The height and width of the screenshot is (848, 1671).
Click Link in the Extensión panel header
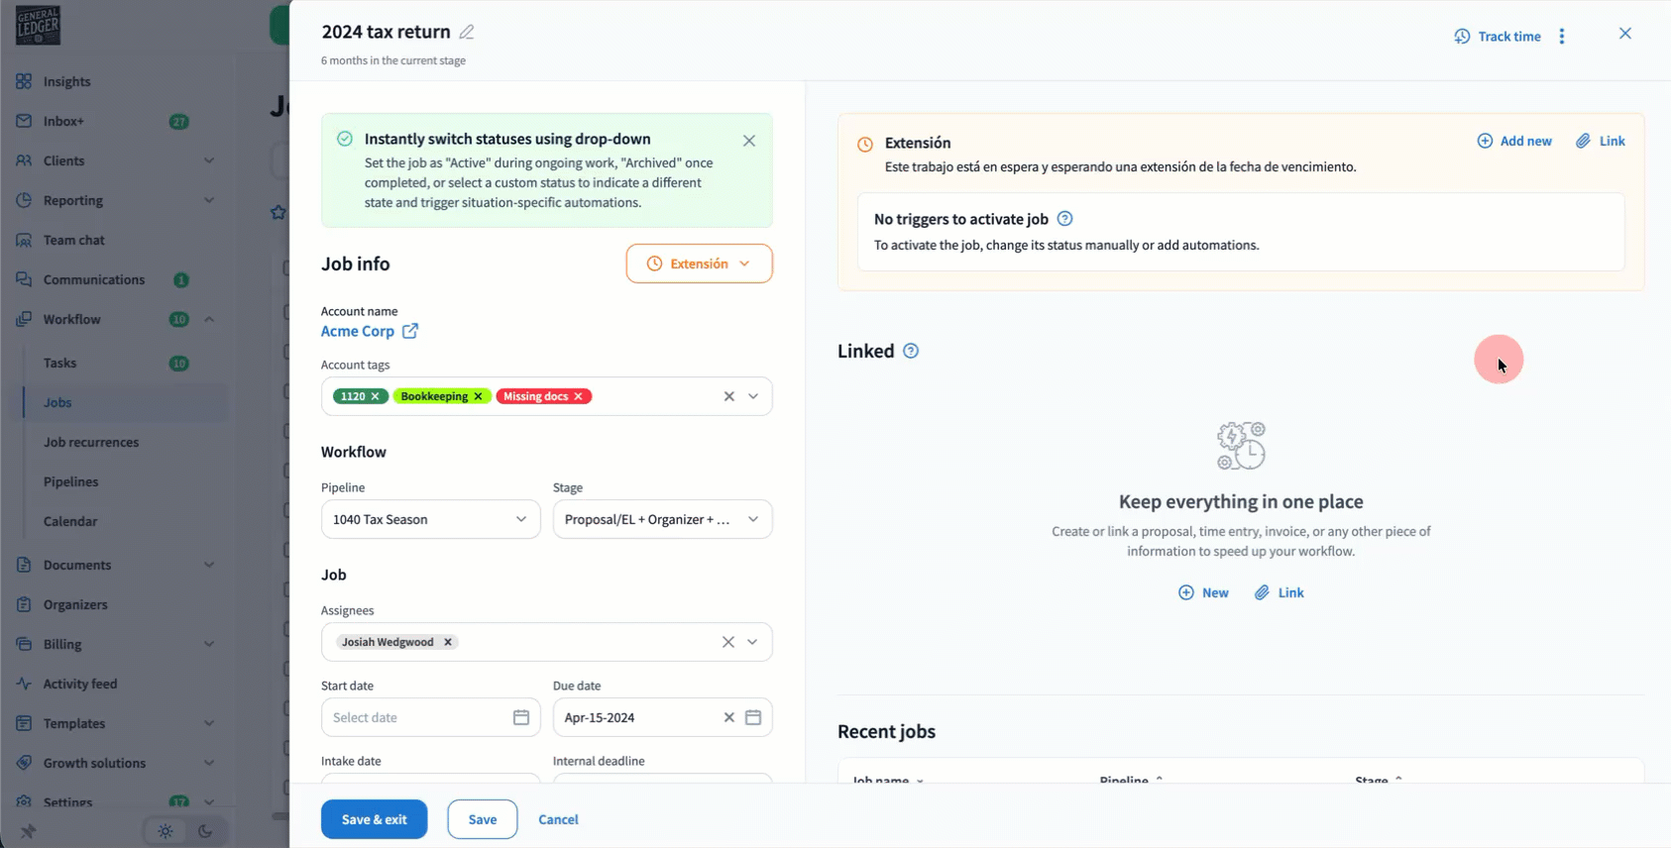pos(1601,141)
